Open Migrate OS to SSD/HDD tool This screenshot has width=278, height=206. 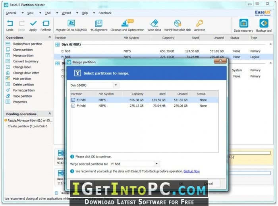[71, 25]
